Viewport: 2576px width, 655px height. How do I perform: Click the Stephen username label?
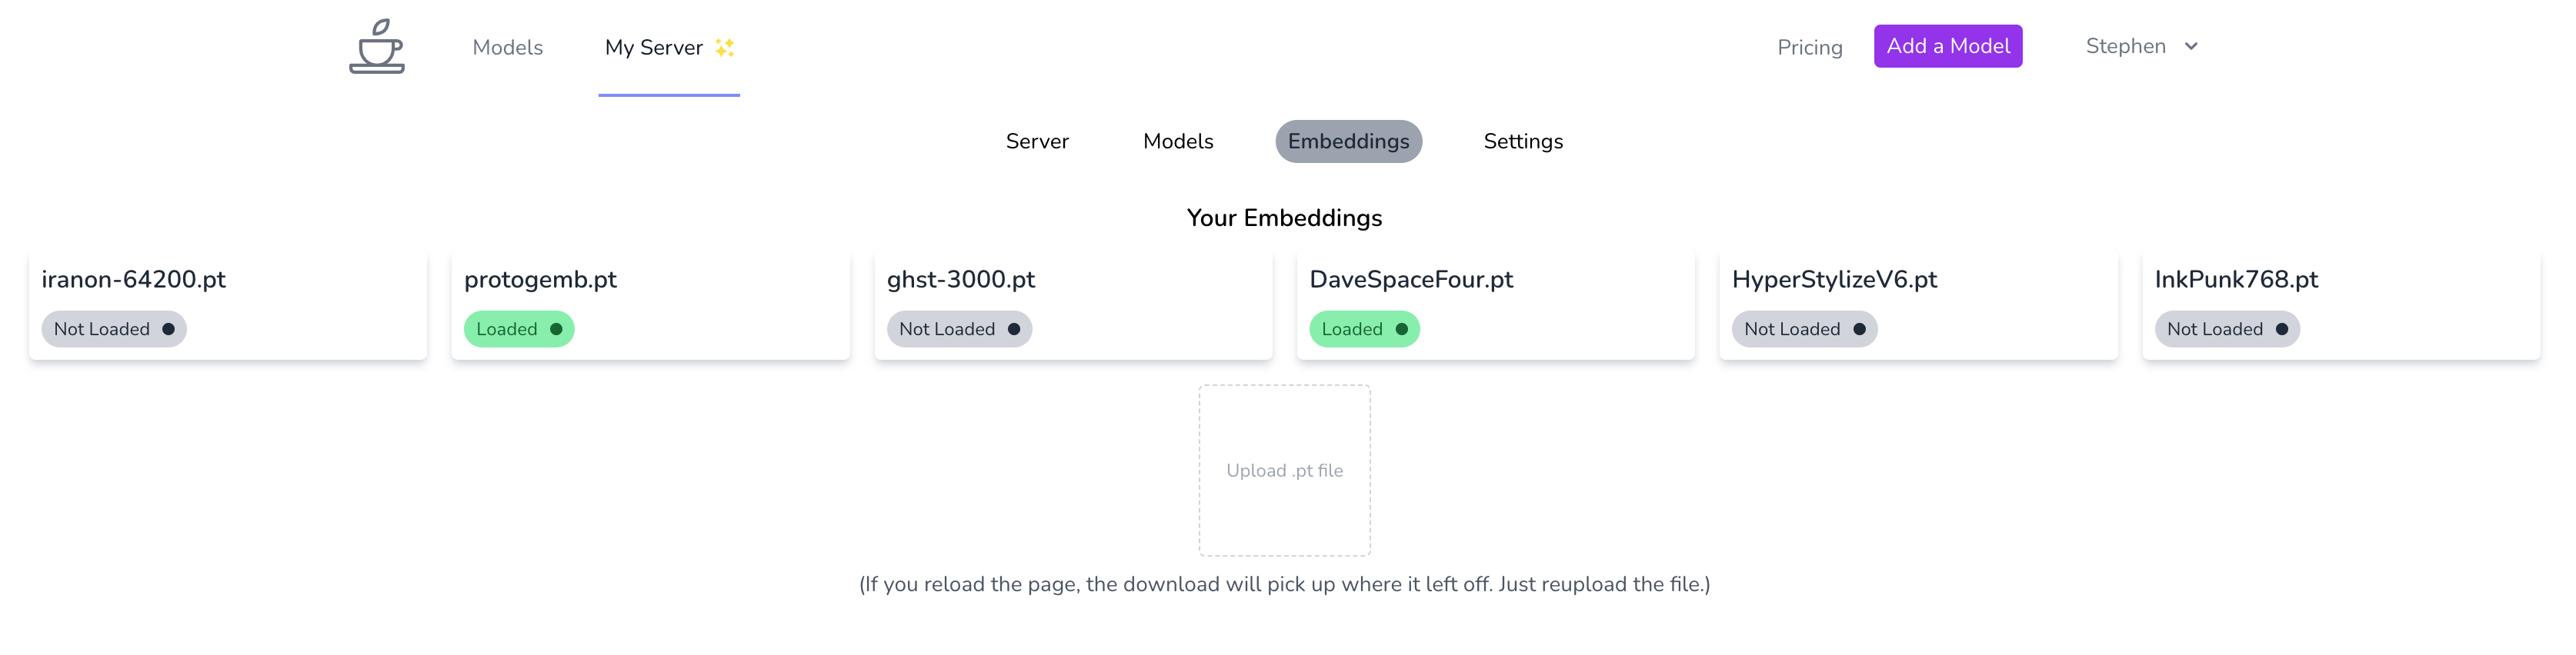pyautogui.click(x=2125, y=47)
